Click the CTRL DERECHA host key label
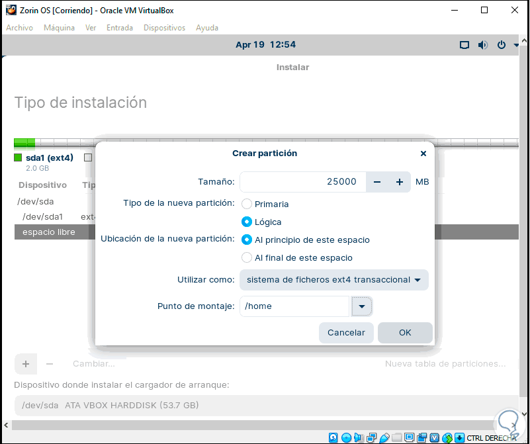The width and height of the screenshot is (530, 444). pyautogui.click(x=492, y=438)
